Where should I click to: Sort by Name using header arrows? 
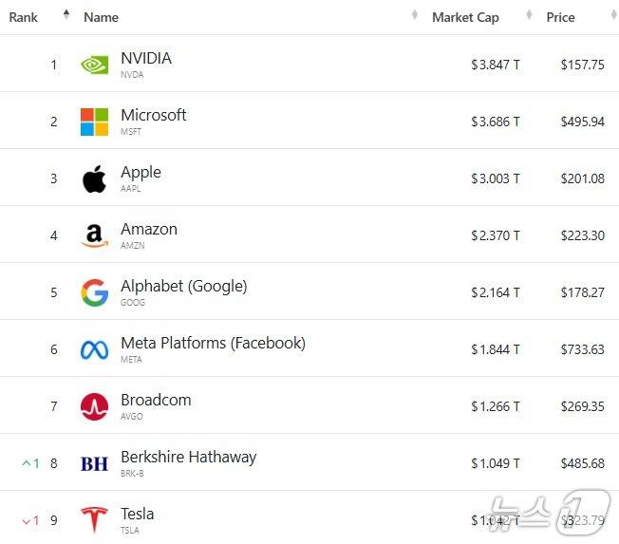point(415,15)
